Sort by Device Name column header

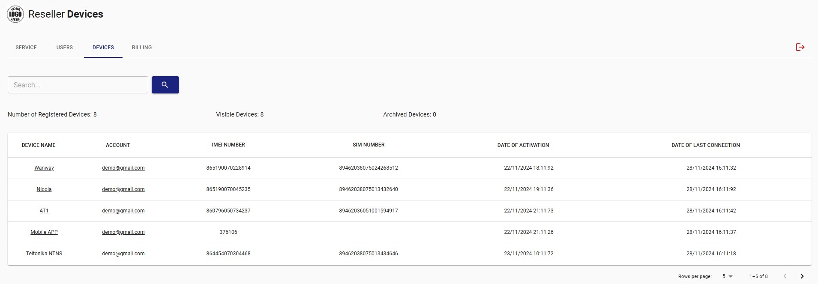tap(39, 145)
